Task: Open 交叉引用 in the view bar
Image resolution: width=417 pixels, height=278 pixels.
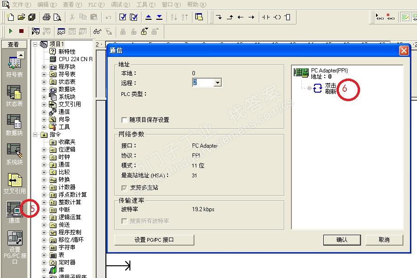Action: click(x=15, y=183)
